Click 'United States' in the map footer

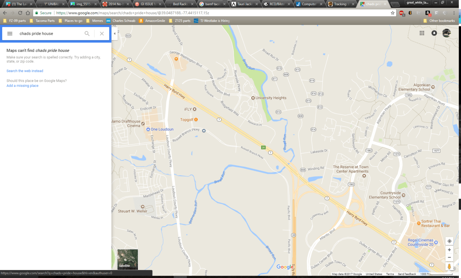coord(374,274)
